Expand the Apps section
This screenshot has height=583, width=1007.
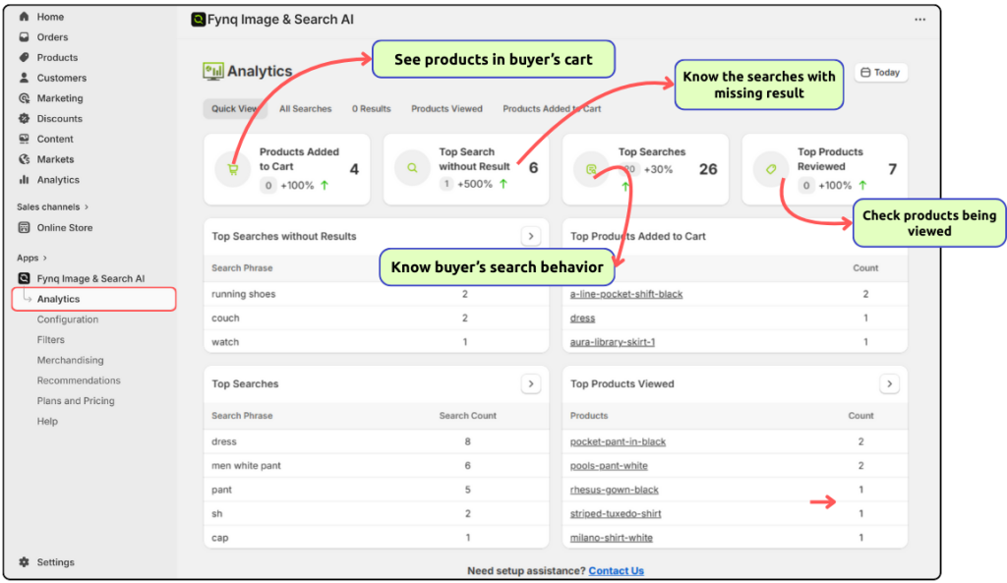tap(31, 258)
